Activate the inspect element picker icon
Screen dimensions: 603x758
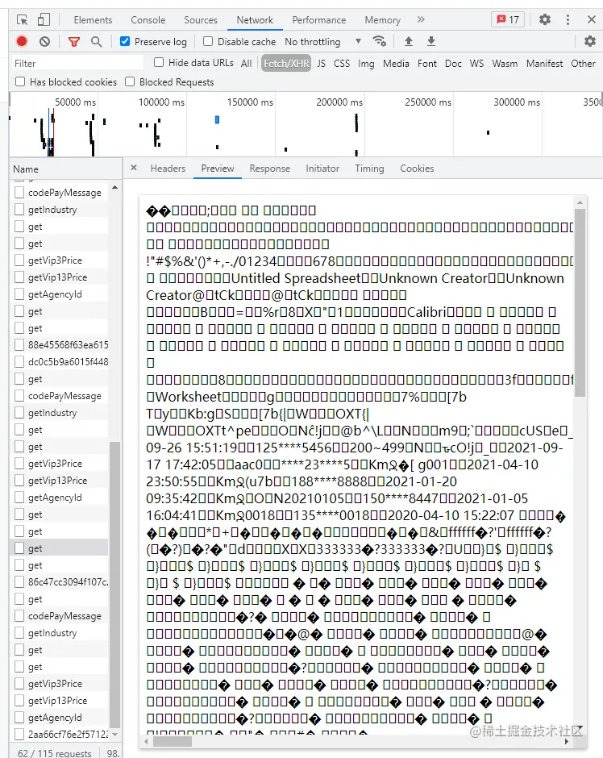pyautogui.click(x=23, y=20)
